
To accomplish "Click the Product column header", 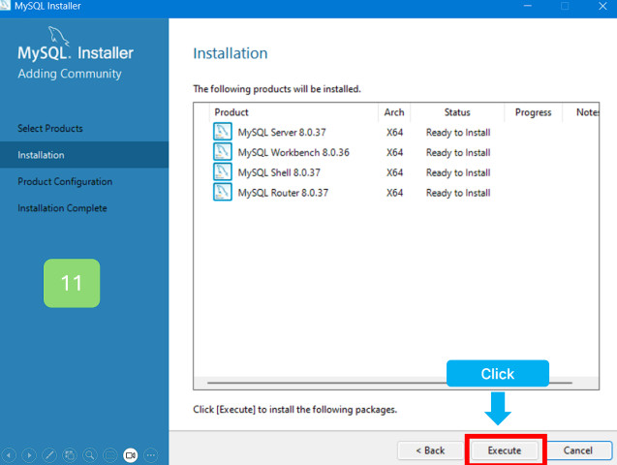I will click(x=293, y=112).
